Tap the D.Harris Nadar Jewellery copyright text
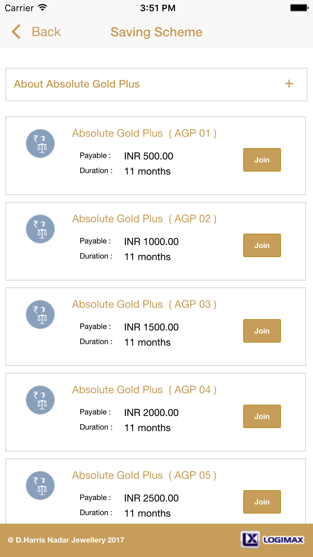The width and height of the screenshot is (313, 557). [x=66, y=540]
